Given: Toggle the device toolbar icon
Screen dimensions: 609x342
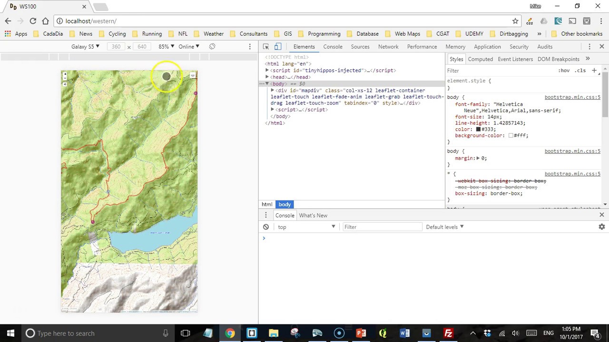Looking at the screenshot, I should pyautogui.click(x=278, y=47).
